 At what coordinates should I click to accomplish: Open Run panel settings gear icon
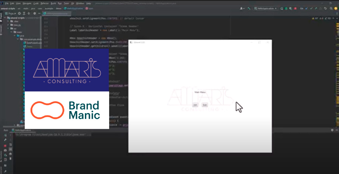point(332,130)
